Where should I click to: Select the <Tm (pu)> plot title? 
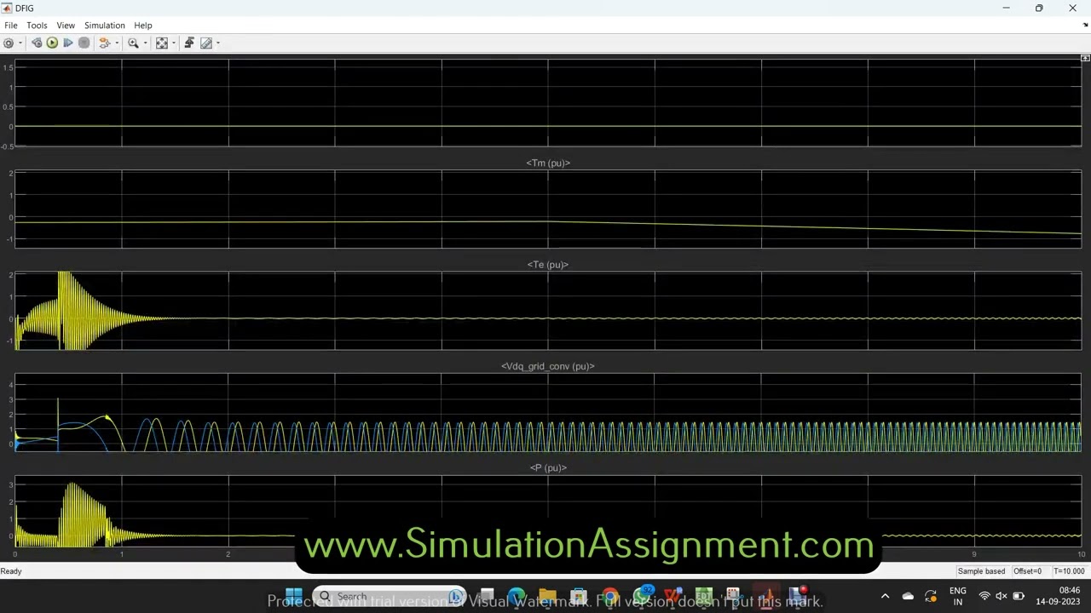(x=548, y=163)
